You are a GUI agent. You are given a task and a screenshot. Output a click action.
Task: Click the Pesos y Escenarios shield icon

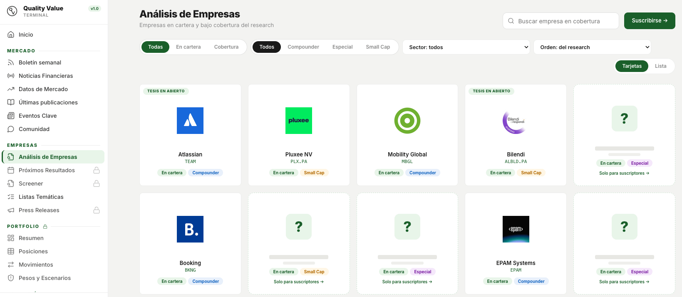pyautogui.click(x=11, y=278)
